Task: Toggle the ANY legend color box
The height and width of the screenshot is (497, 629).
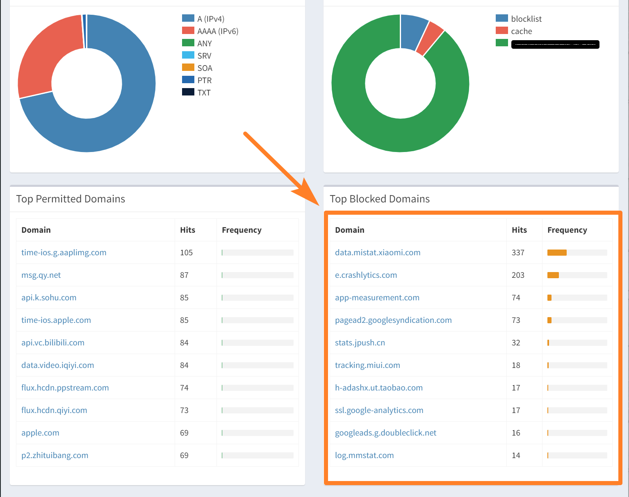Action: click(x=188, y=43)
